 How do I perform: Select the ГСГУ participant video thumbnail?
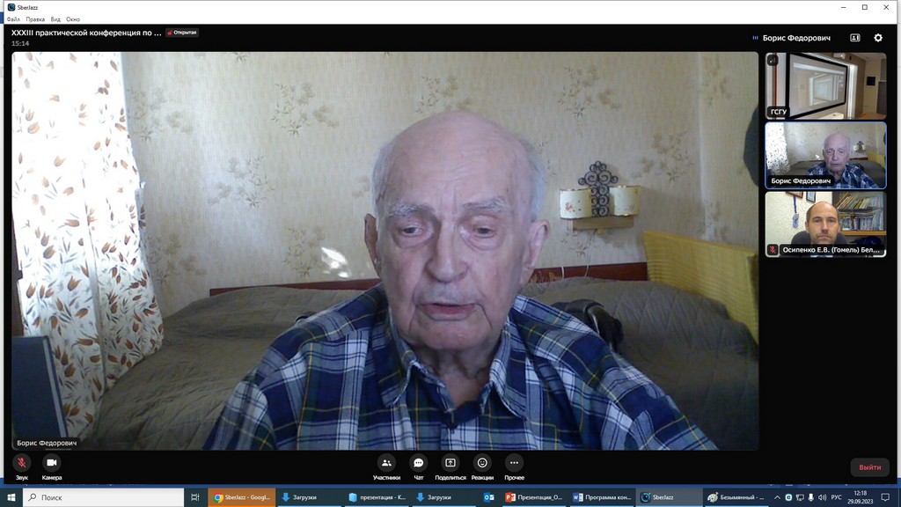coord(825,85)
